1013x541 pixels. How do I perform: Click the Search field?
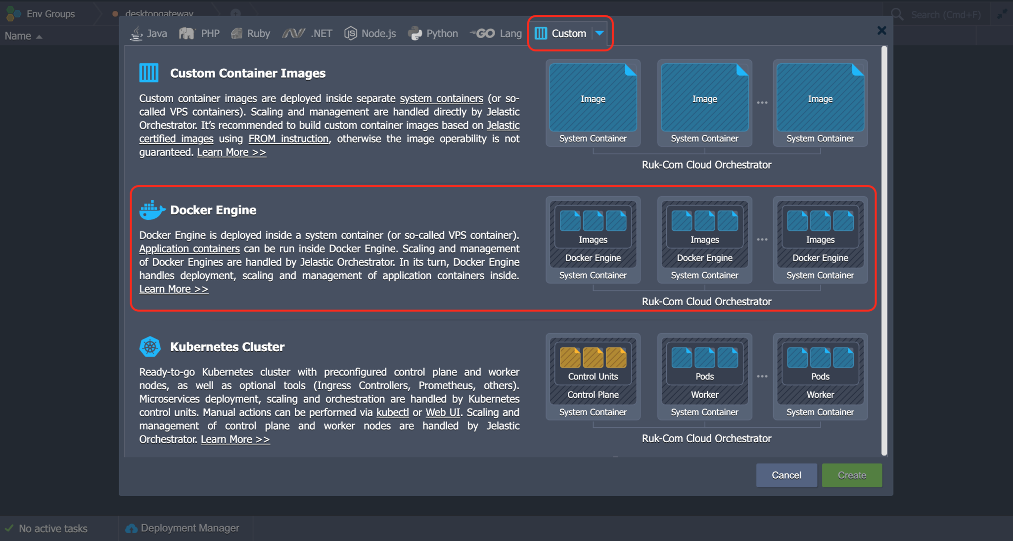click(940, 14)
